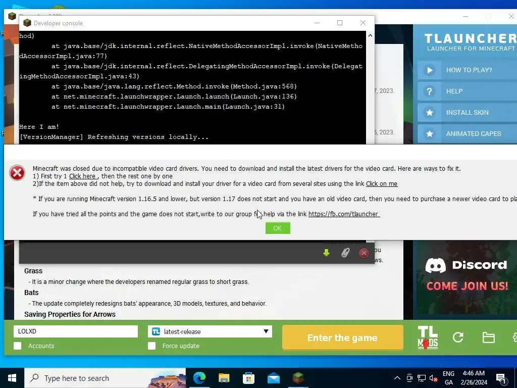Click the TLauncher logo header
The height and width of the screenshot is (388, 517).
[x=470, y=42]
